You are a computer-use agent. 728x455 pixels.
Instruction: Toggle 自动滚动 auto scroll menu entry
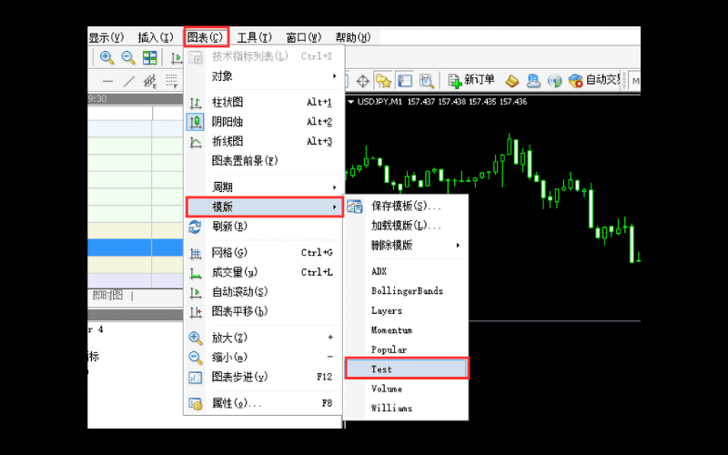coord(264,292)
